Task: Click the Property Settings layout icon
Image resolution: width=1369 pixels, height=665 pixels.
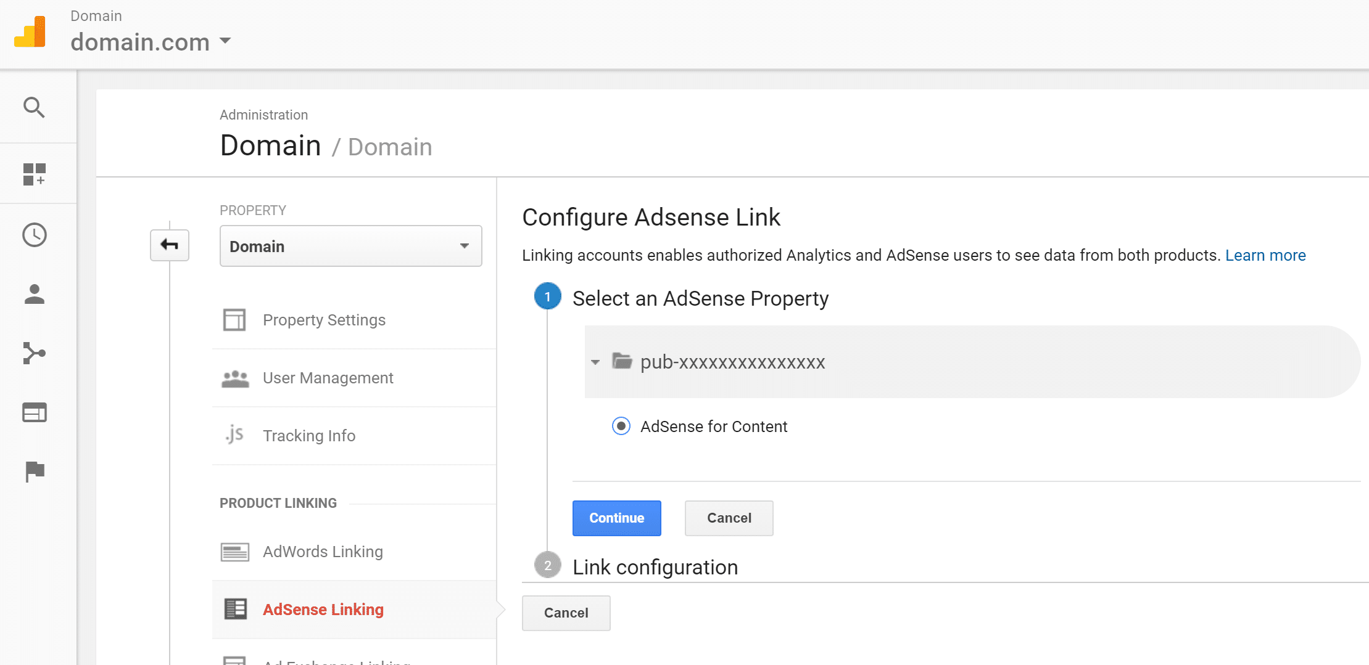Action: pyautogui.click(x=234, y=320)
